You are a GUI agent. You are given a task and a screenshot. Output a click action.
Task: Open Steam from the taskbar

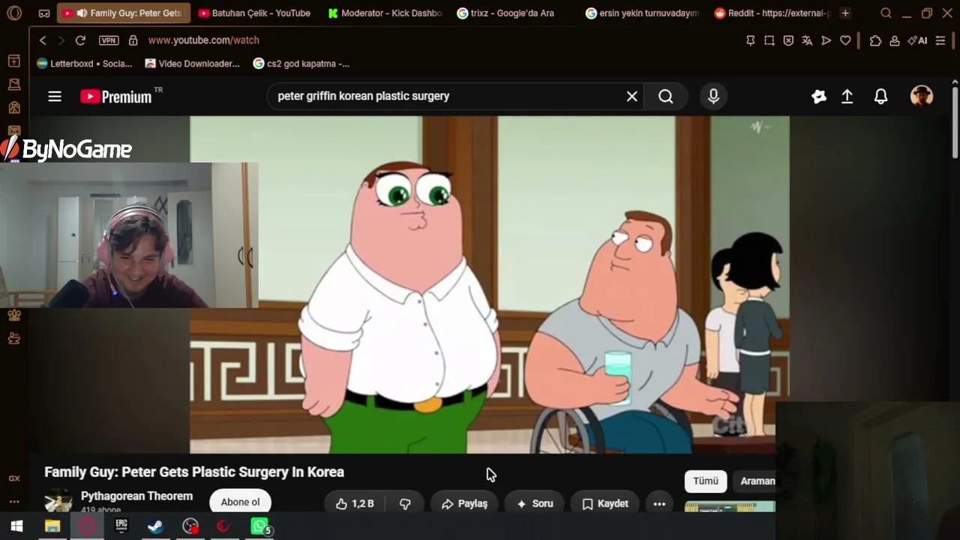pyautogui.click(x=155, y=526)
